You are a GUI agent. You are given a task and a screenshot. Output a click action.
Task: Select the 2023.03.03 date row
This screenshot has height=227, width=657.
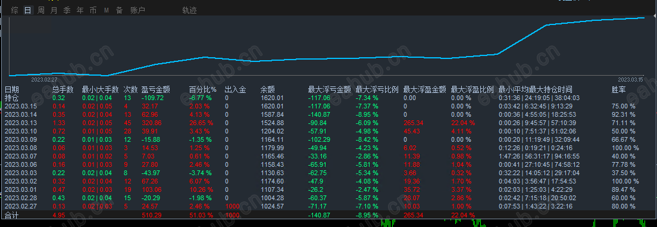pyautogui.click(x=21, y=173)
